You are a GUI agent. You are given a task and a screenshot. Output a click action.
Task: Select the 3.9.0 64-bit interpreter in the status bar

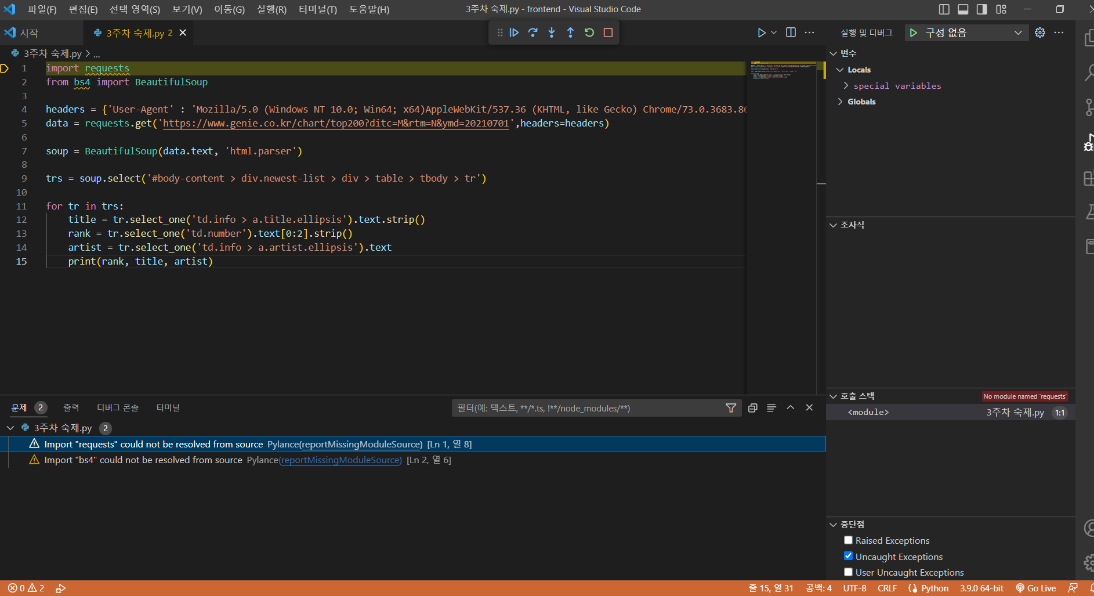tap(981, 588)
